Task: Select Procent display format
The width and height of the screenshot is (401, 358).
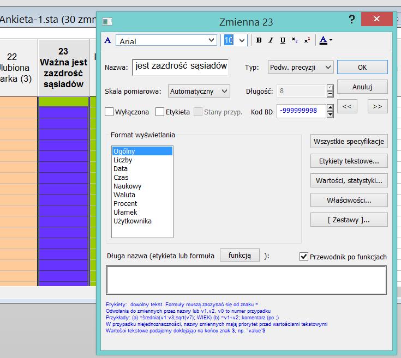Action: pos(142,203)
